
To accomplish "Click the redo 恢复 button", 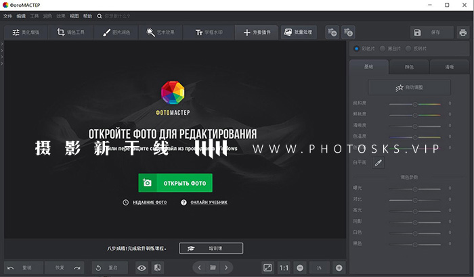I will (64, 268).
